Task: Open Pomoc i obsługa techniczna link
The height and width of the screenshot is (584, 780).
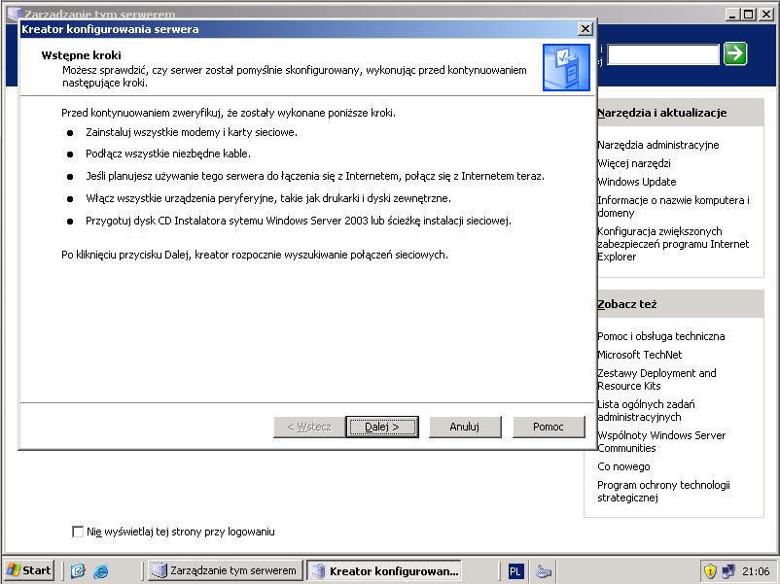Action: [660, 336]
